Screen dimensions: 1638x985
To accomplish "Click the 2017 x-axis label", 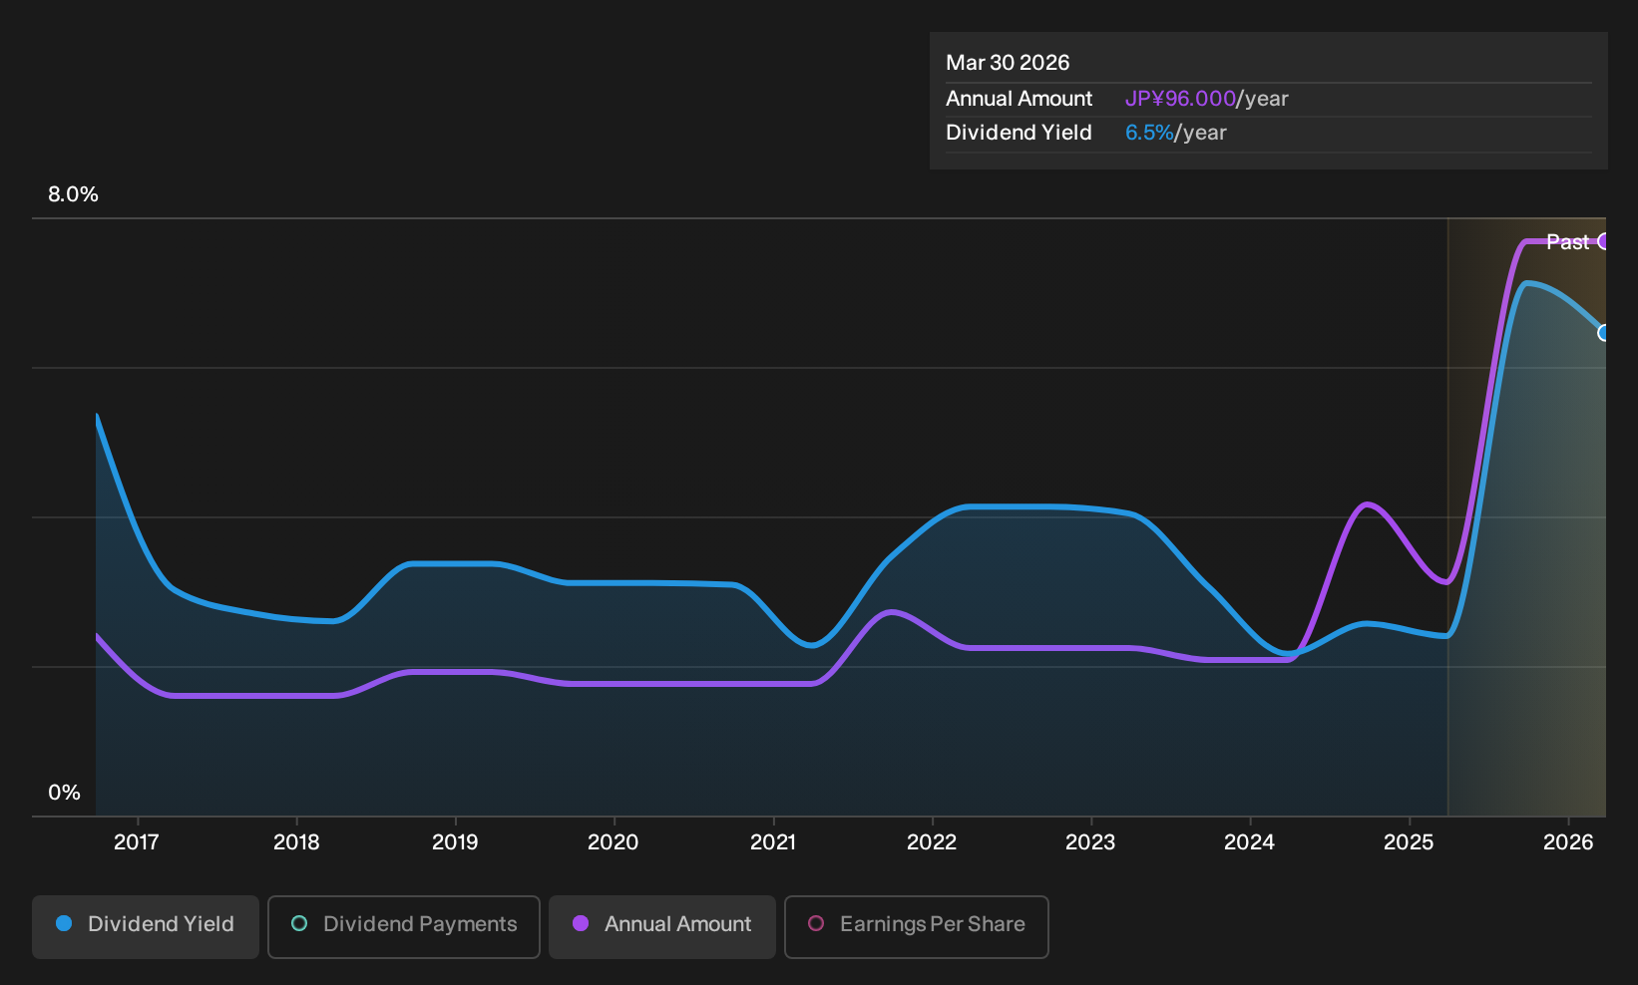I will click(x=137, y=842).
